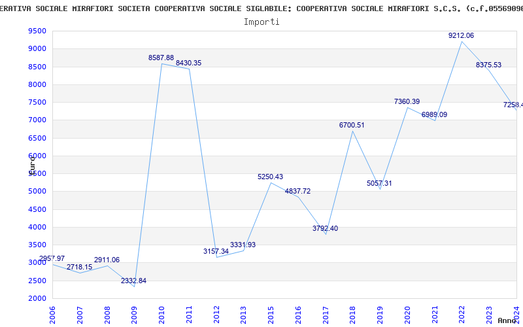
Task: Click the 3500 y-axis tick label
Action: [37, 245]
